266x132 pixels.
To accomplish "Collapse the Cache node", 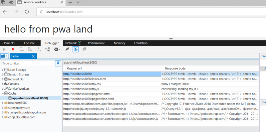I will (3, 93).
